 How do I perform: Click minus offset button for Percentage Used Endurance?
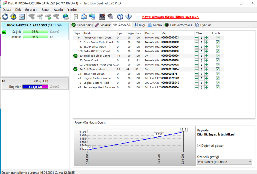[197, 87]
